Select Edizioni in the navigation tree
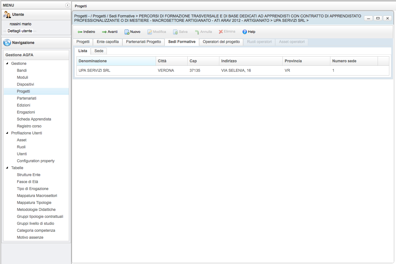396x264 pixels. click(x=23, y=105)
